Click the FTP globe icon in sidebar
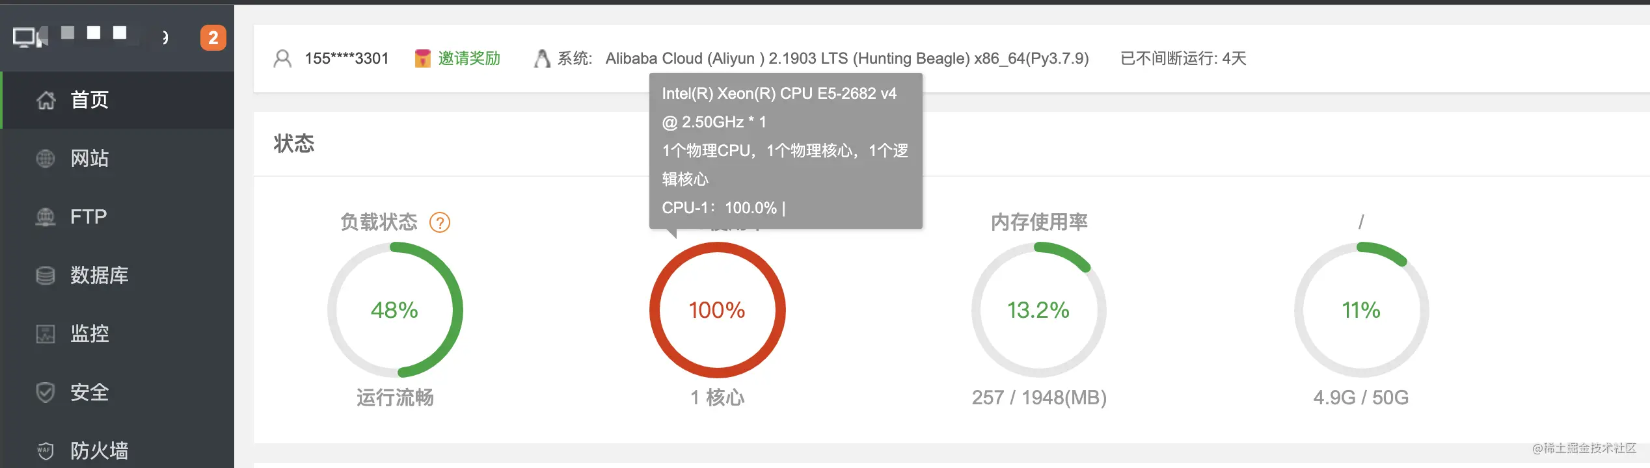This screenshot has height=468, width=1650. (46, 217)
